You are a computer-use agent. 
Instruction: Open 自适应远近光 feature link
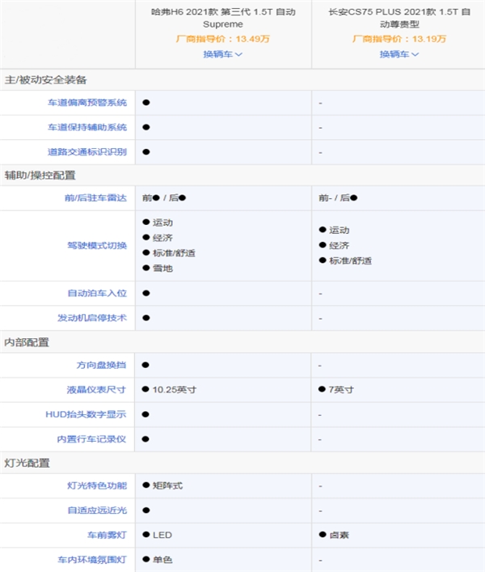point(97,511)
